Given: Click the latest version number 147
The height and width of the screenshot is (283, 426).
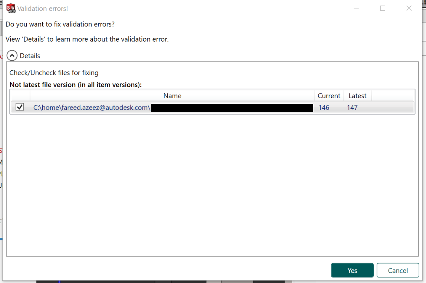Looking at the screenshot, I should click(352, 107).
